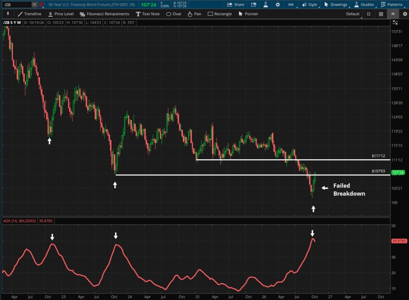Click the ADX (14, WILDERS) study label

19,221
